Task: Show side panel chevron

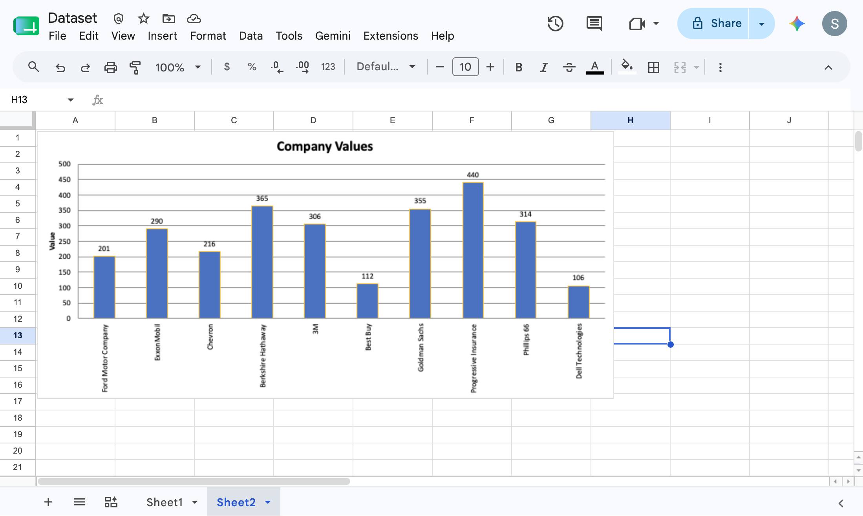Action: click(x=841, y=503)
